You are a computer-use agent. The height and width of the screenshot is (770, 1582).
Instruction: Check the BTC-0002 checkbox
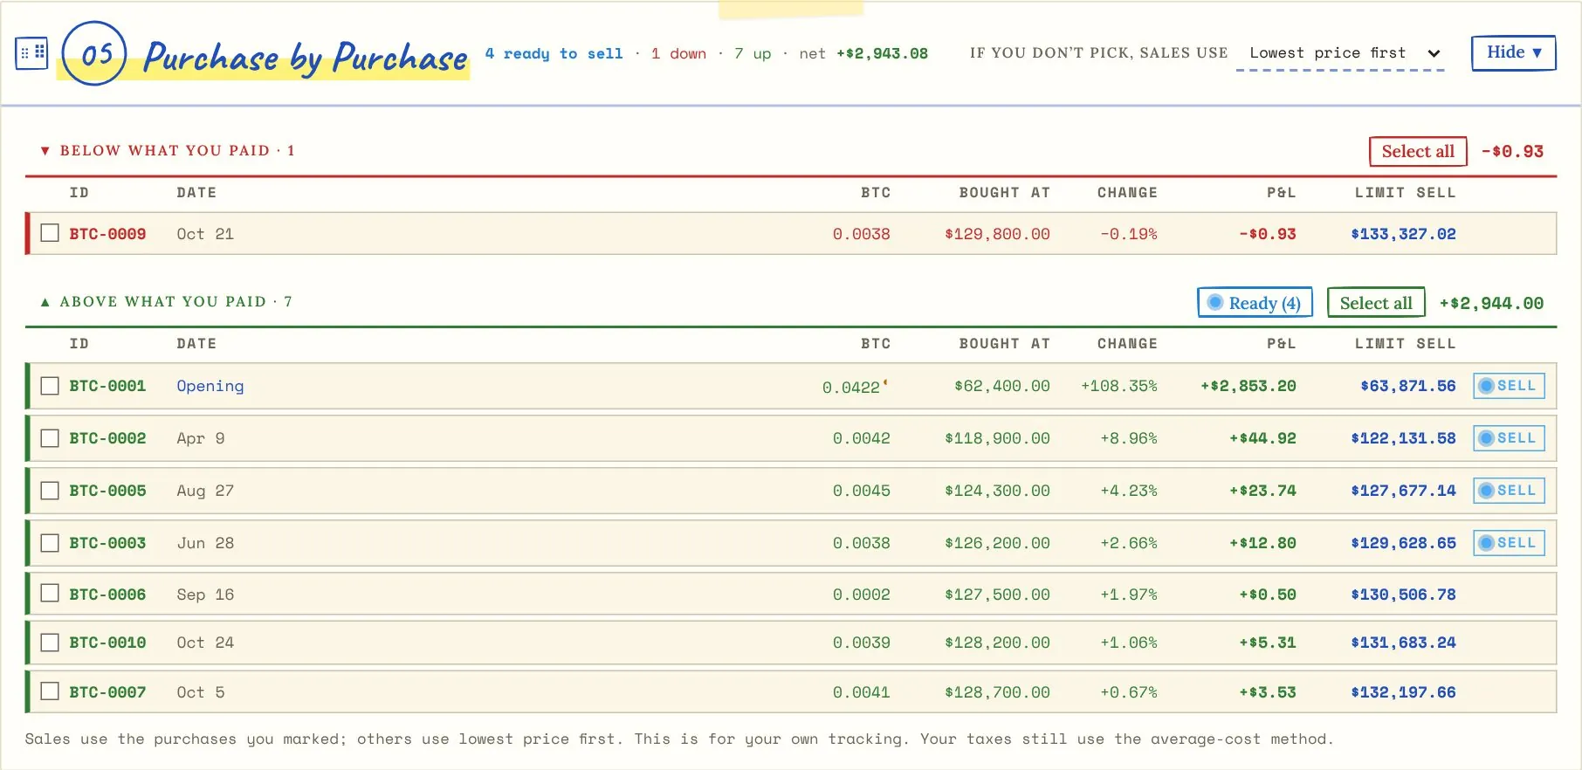(x=50, y=438)
